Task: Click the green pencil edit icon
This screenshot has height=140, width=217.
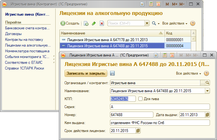Action: click(94, 23)
